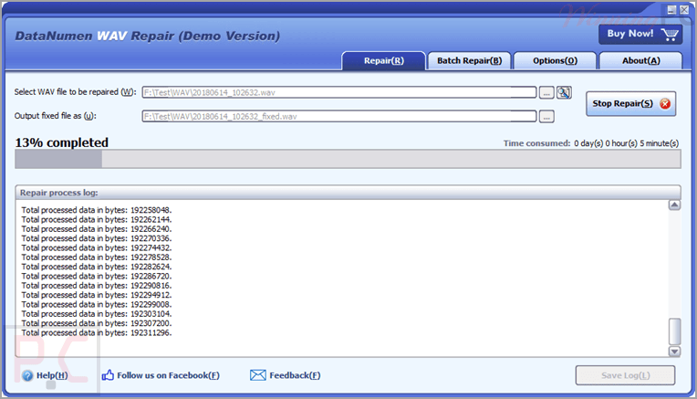Click the log scrollbar thumb
This screenshot has width=697, height=399.
[674, 331]
